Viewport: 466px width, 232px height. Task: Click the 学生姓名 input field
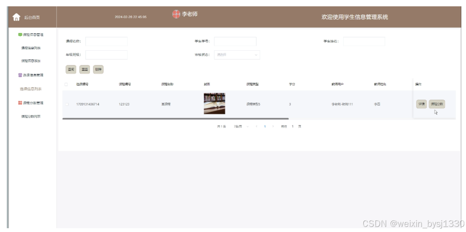click(x=364, y=41)
